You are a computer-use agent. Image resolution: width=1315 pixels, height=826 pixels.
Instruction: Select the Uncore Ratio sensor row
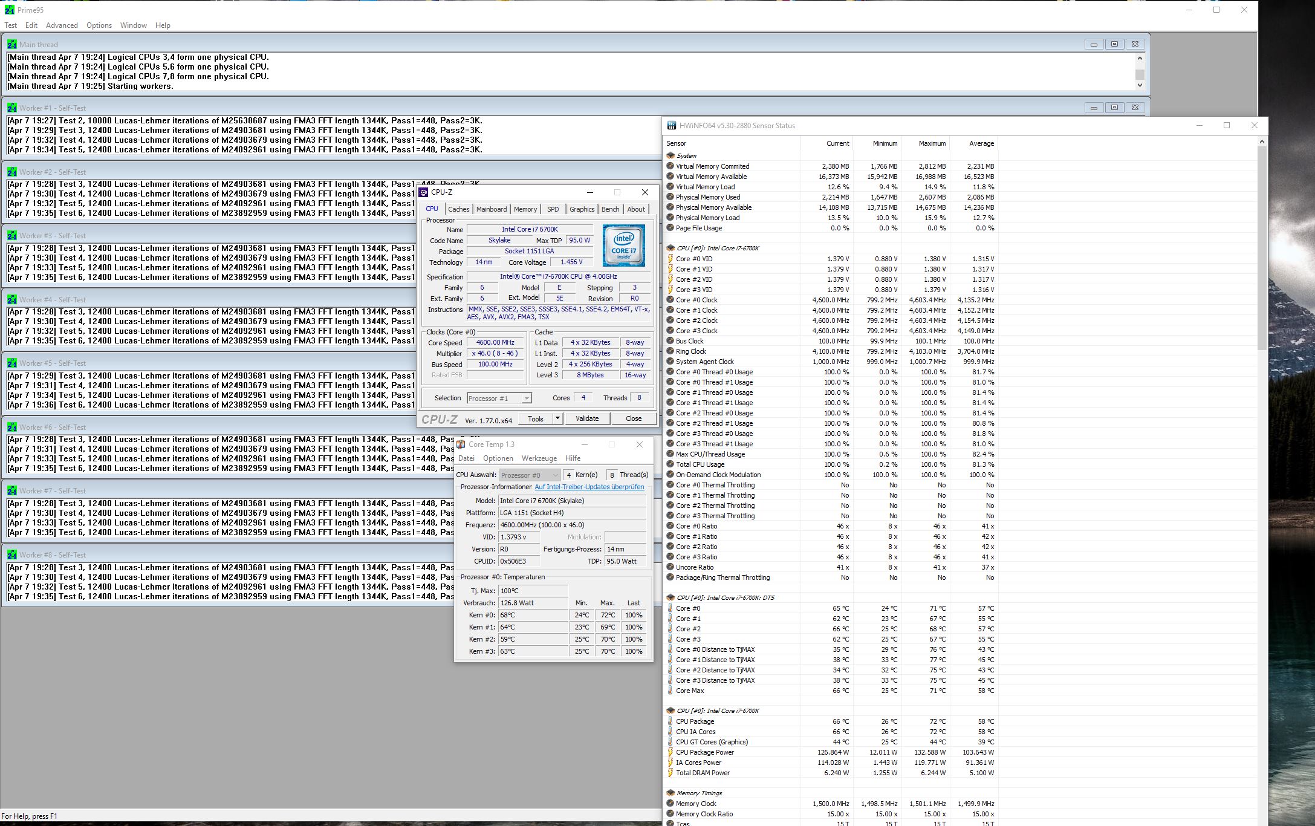pyautogui.click(x=831, y=567)
